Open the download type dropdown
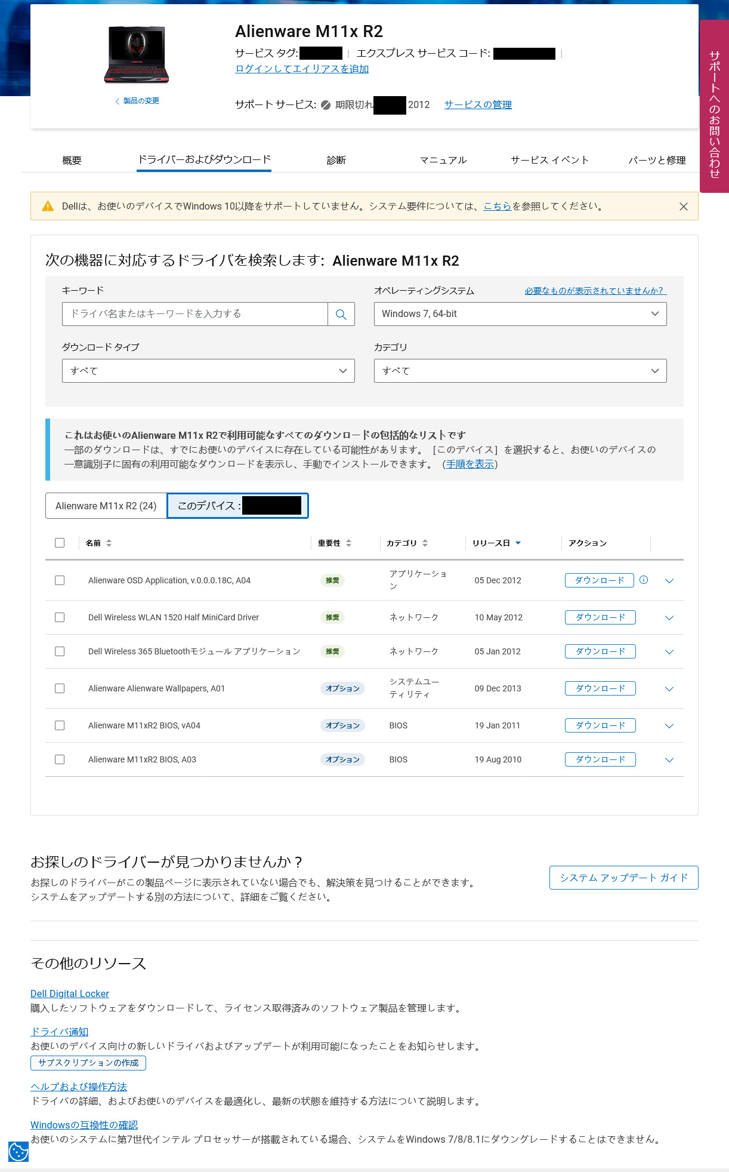729x1172 pixels. pos(208,371)
